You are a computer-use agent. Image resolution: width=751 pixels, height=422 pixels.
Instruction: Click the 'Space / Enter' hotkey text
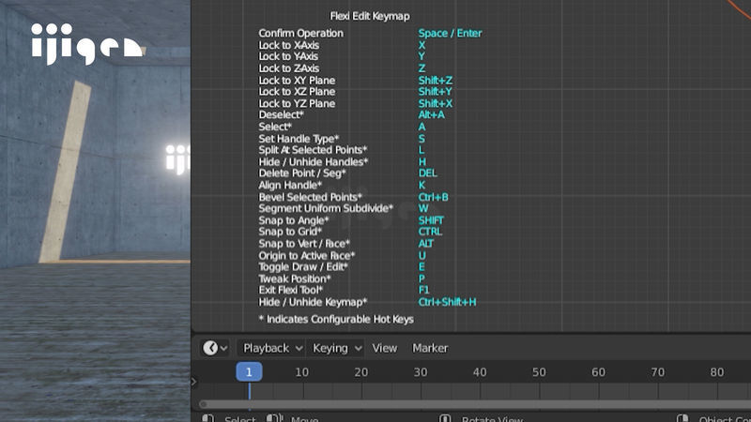click(x=450, y=33)
